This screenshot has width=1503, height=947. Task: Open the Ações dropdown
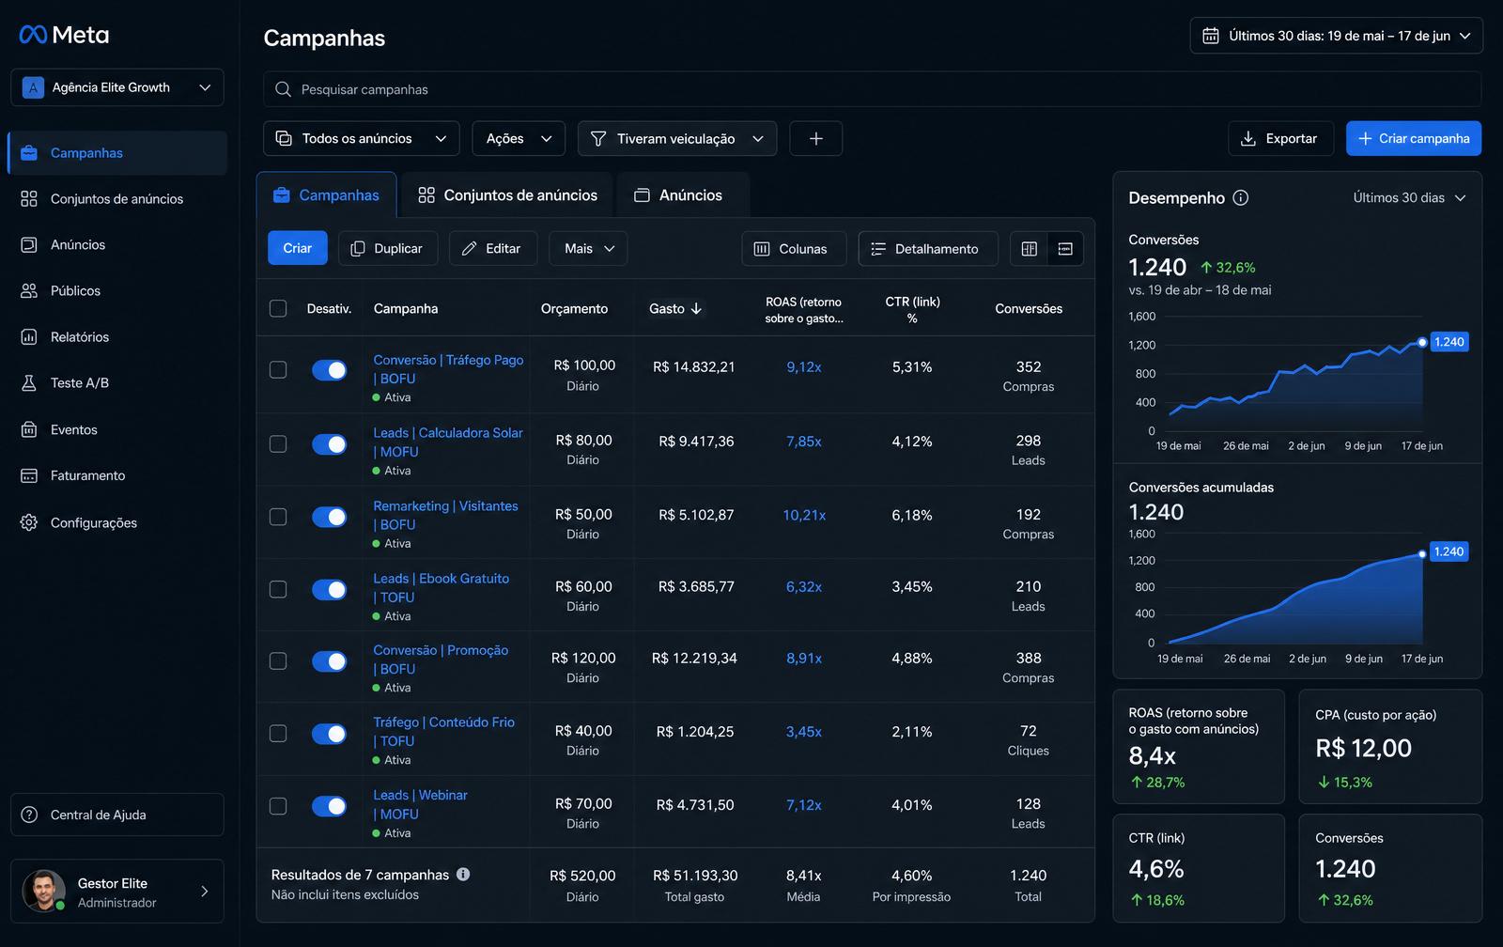pos(519,138)
